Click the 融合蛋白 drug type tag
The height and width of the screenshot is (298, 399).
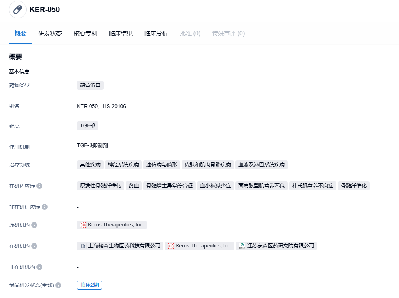pyautogui.click(x=90, y=85)
